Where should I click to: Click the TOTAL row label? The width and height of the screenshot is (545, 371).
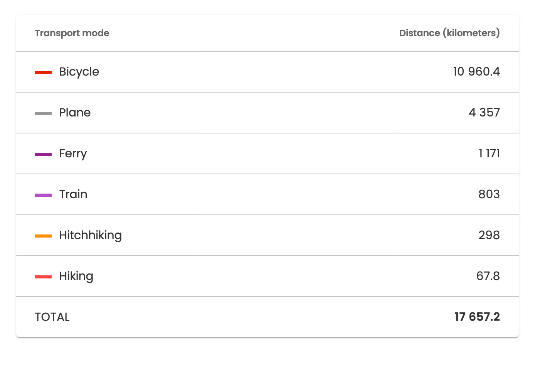pos(52,317)
